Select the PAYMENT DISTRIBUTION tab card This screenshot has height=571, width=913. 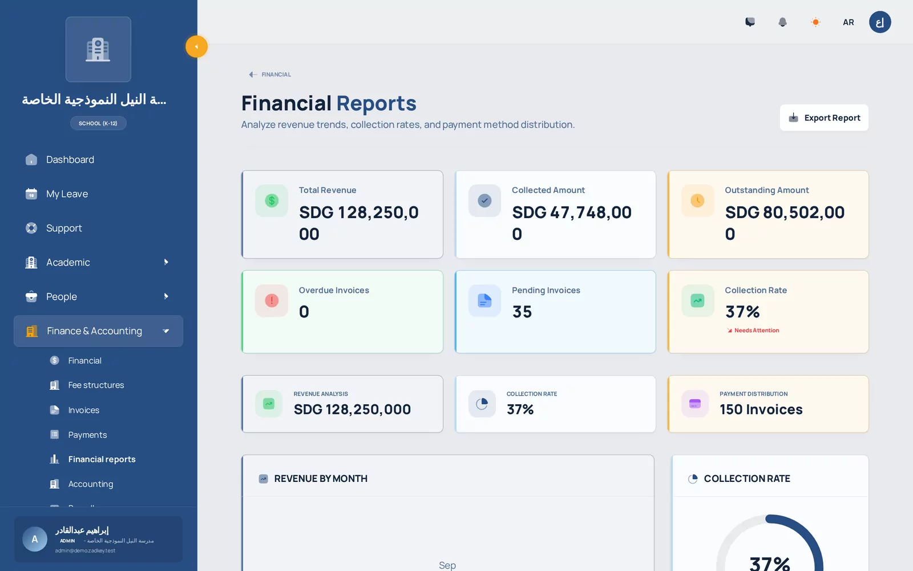[768, 404]
